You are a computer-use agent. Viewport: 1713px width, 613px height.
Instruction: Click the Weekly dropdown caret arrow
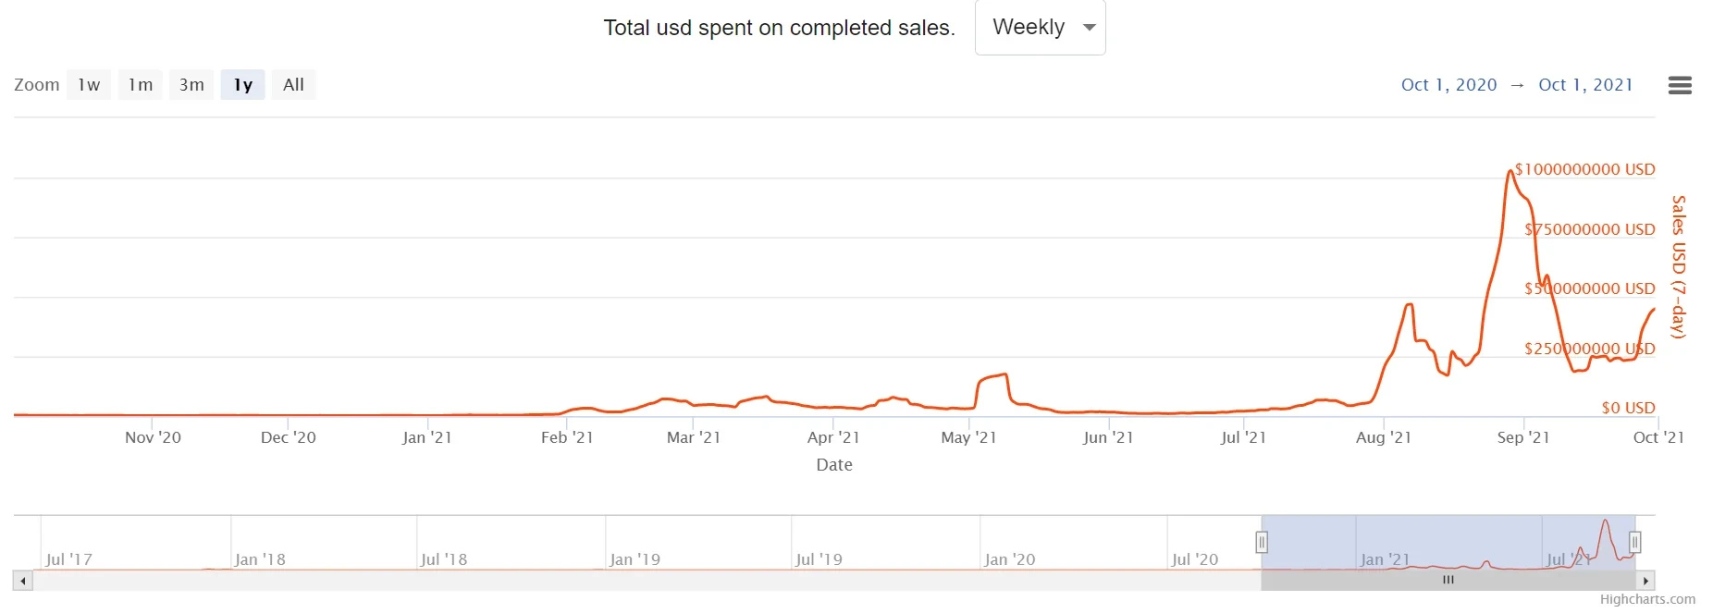[x=1090, y=28]
